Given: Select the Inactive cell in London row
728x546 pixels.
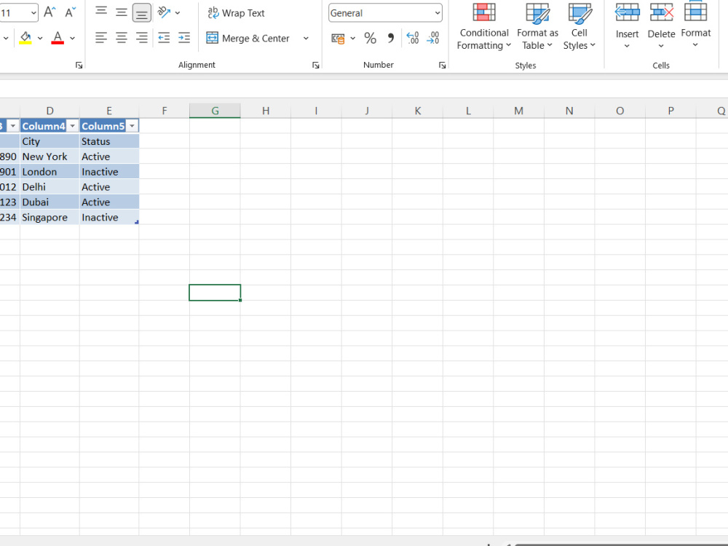Looking at the screenshot, I should [109, 172].
